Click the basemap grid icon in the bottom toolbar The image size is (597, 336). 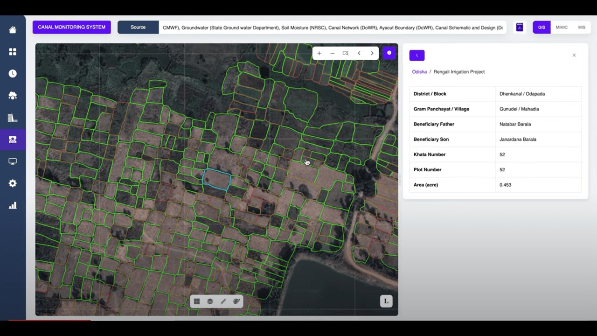click(x=197, y=301)
